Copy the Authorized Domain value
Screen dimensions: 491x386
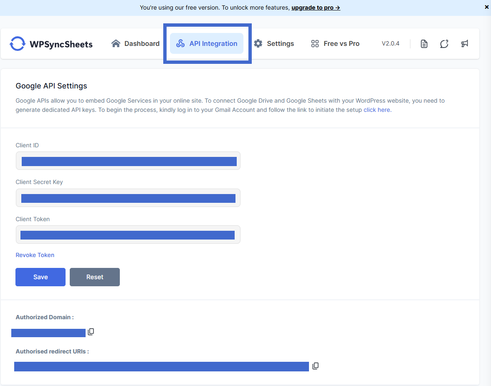pos(91,332)
